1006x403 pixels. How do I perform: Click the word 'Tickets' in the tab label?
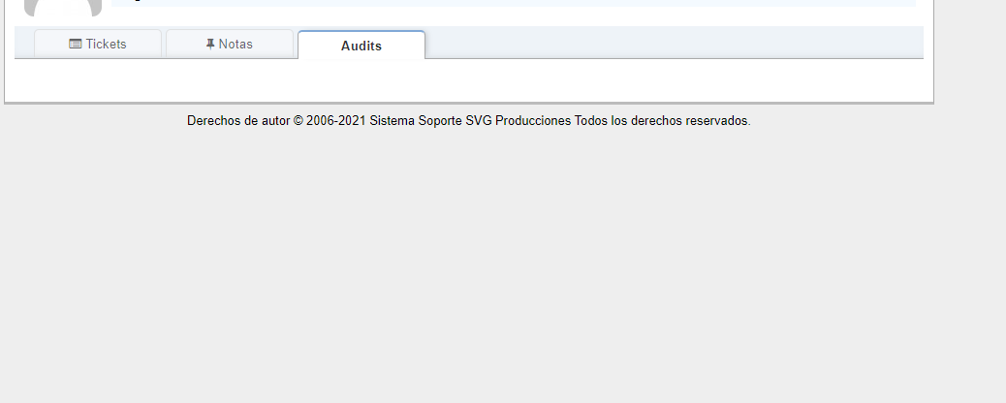pos(106,45)
